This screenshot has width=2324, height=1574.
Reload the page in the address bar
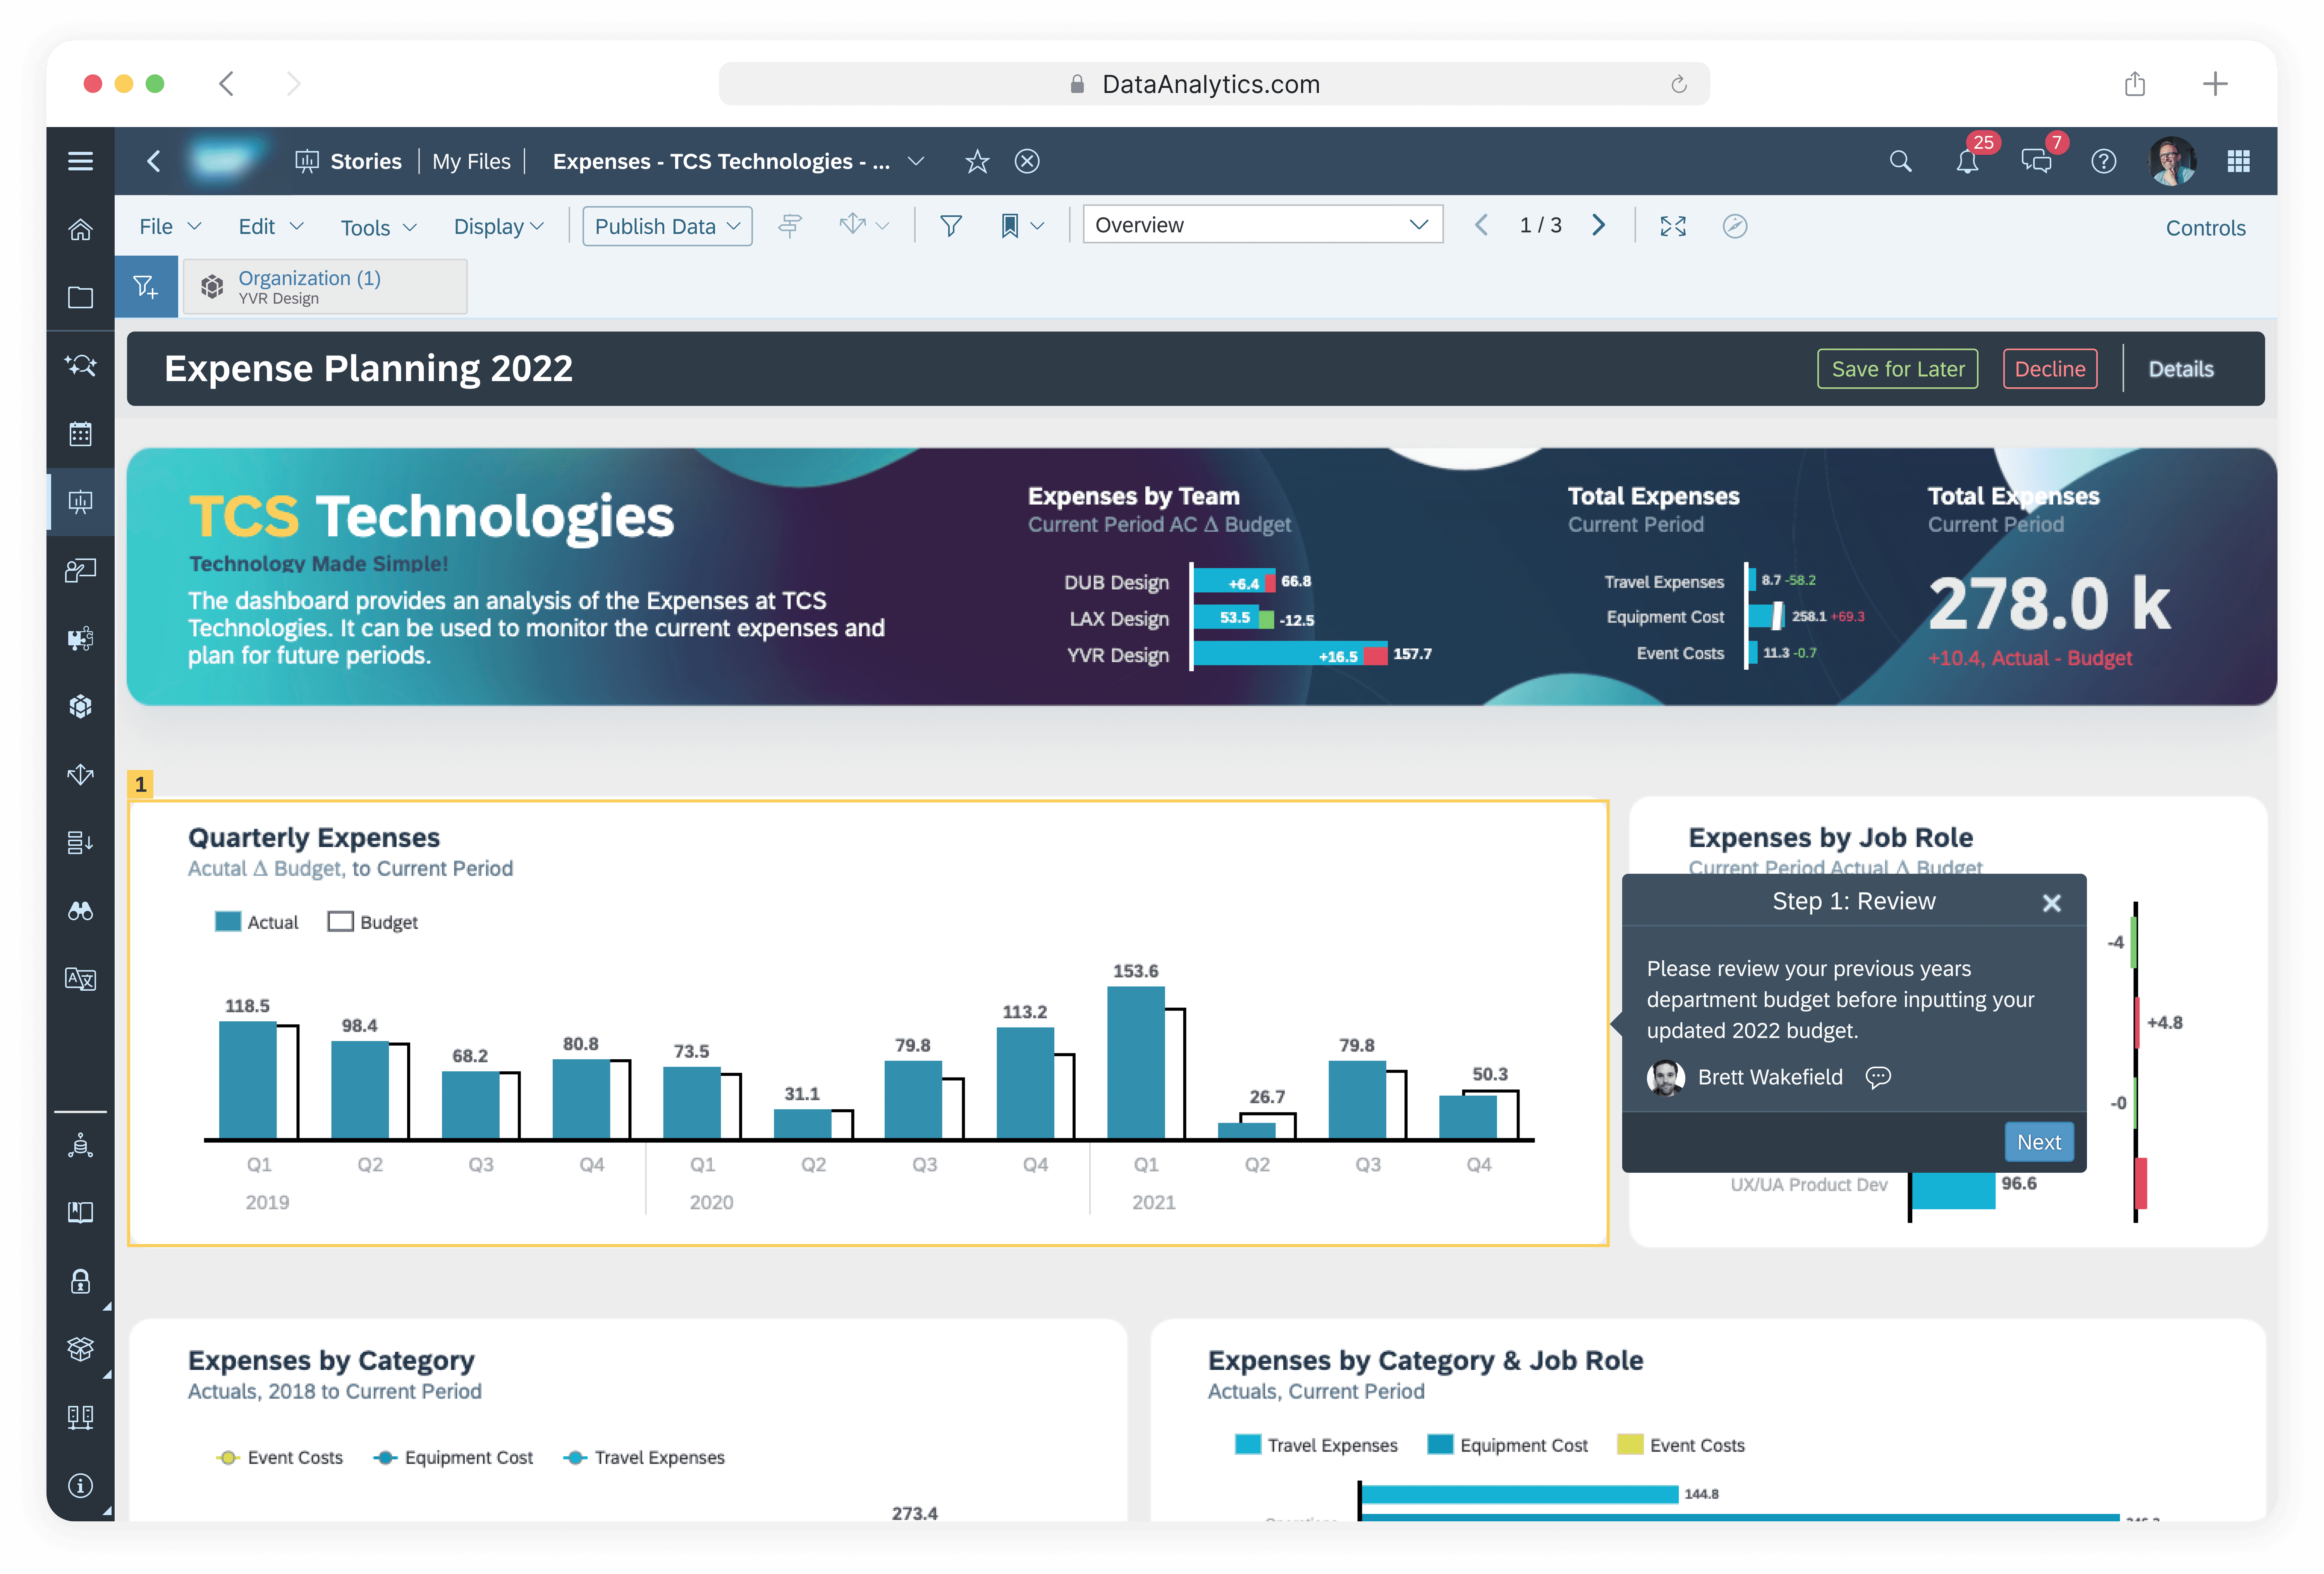pyautogui.click(x=1679, y=84)
